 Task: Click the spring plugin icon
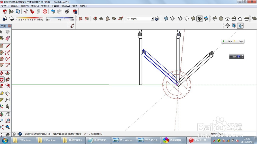pos(72,26)
